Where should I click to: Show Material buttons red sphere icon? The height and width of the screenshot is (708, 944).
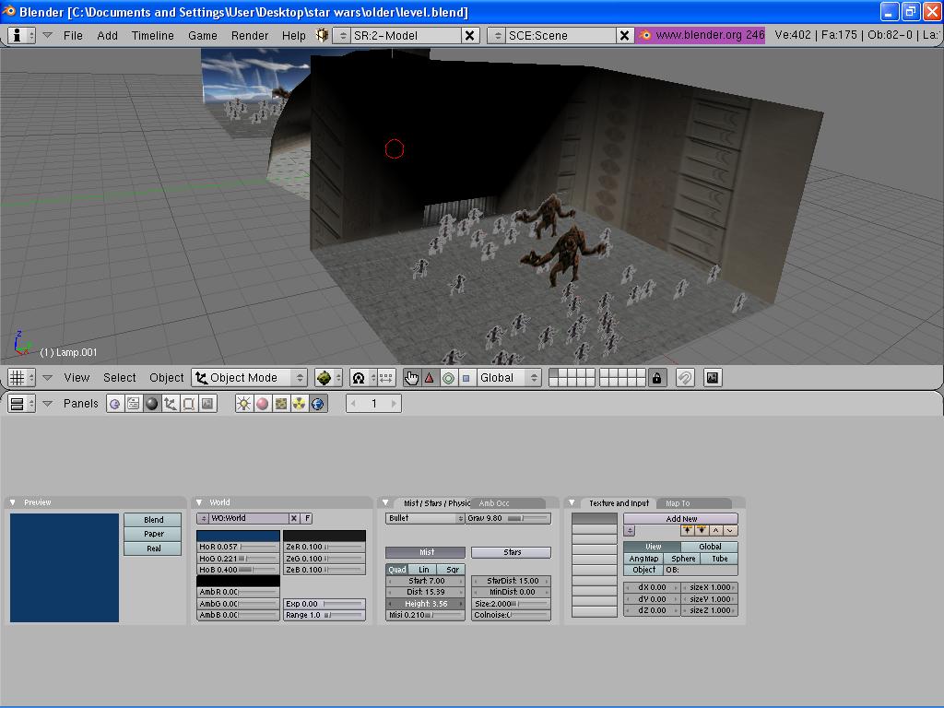tap(263, 404)
